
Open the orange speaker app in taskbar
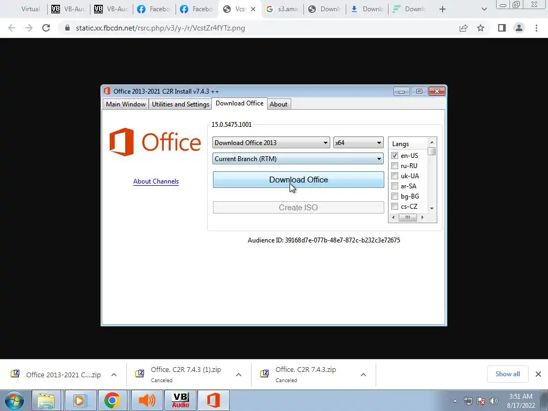point(147,400)
